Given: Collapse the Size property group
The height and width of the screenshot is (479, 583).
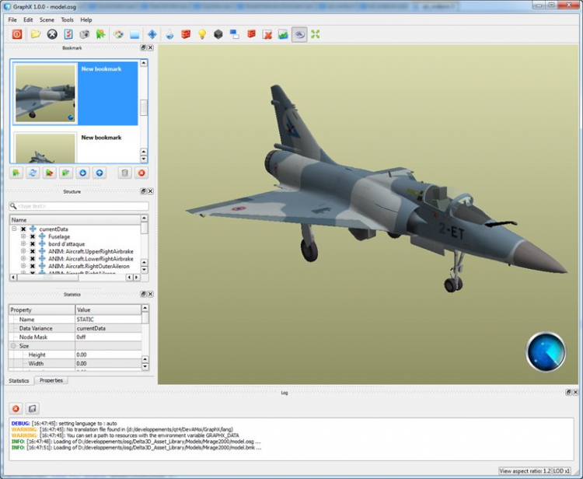Looking at the screenshot, I should click(13, 346).
